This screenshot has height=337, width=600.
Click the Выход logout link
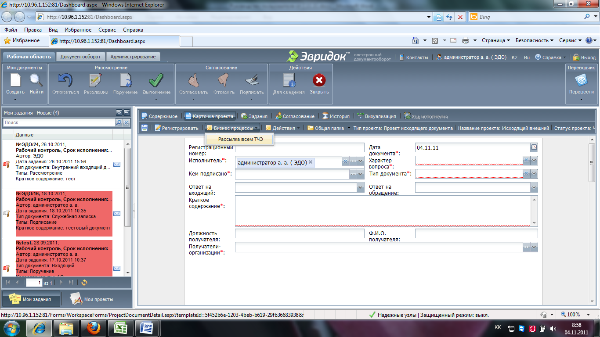584,57
